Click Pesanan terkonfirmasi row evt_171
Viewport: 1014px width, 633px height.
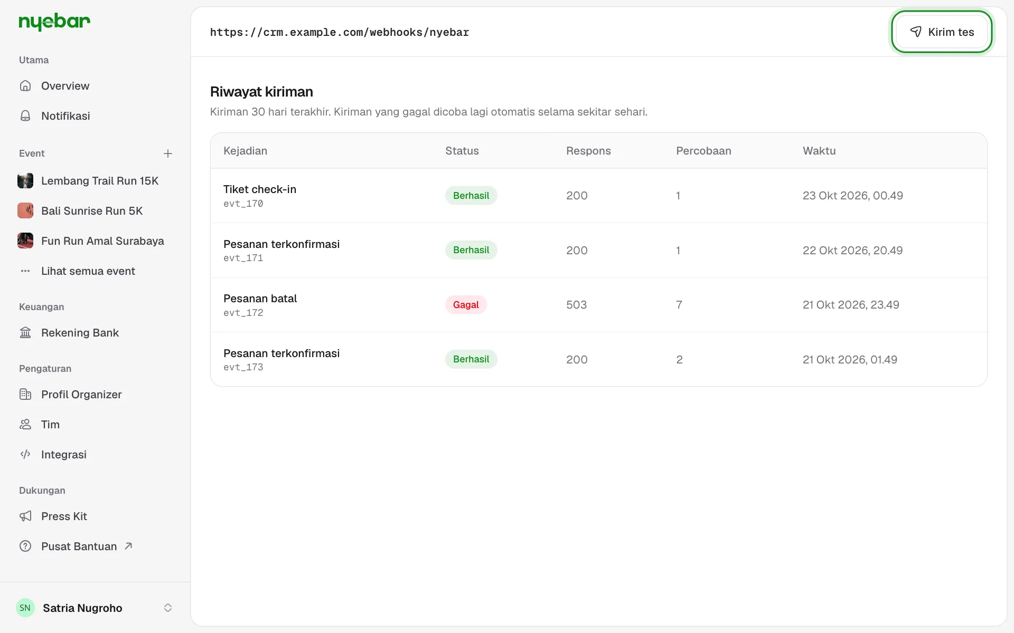coord(598,250)
